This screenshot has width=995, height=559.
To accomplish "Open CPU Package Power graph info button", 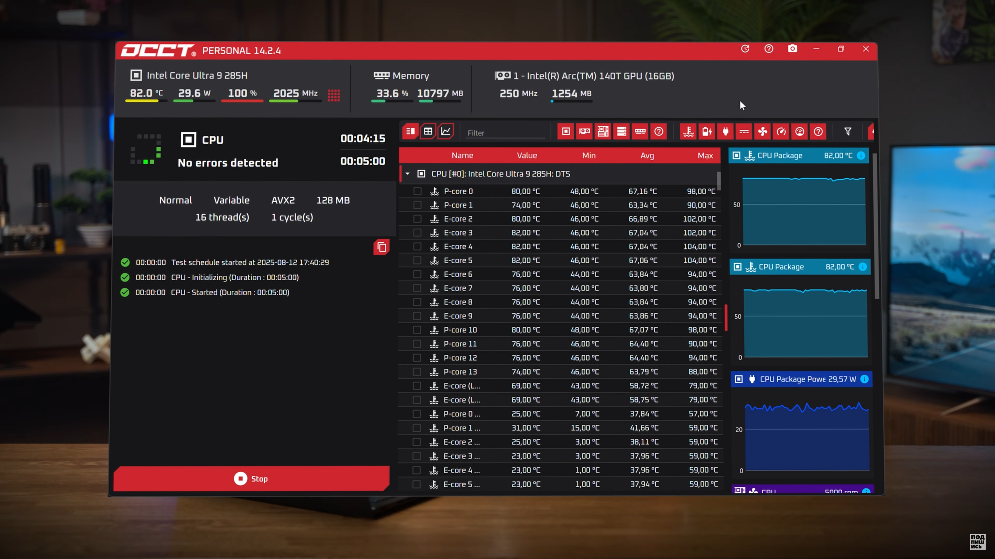I will 864,379.
